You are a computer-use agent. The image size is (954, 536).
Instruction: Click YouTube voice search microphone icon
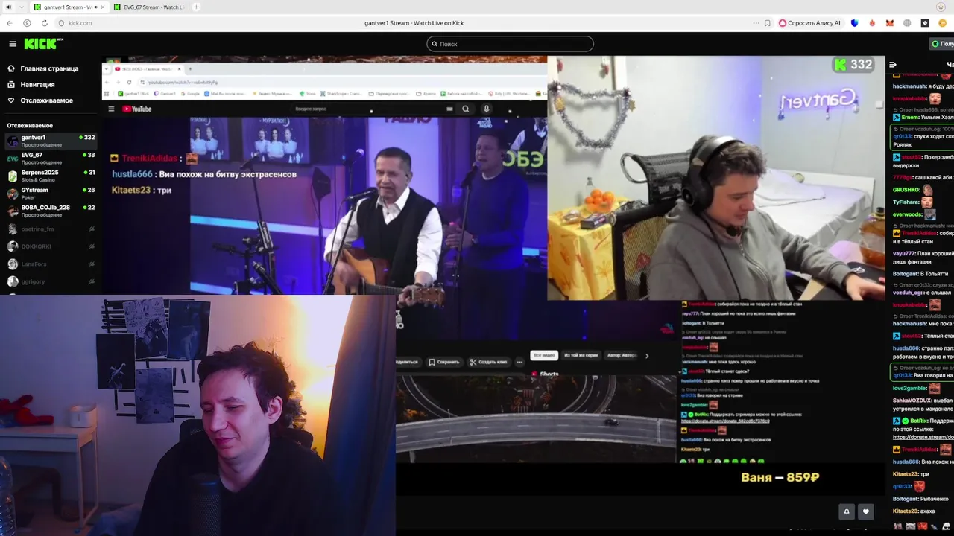click(x=486, y=109)
